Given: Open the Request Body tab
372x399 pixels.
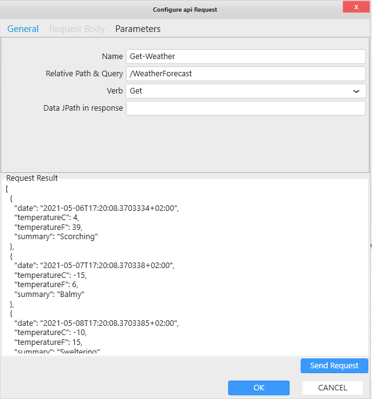Looking at the screenshot, I should pyautogui.click(x=77, y=29).
